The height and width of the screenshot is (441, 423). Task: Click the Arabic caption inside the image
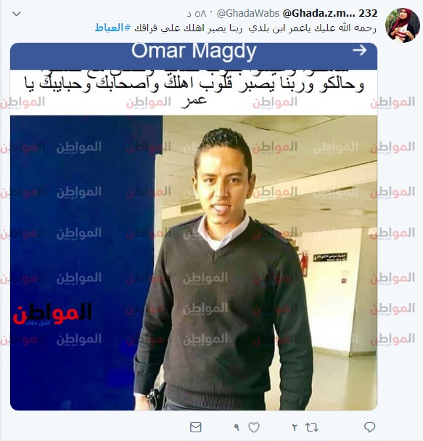(194, 89)
